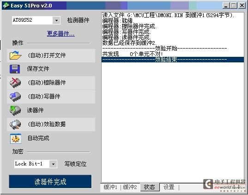Click the 读器件完成 status progress bar
This screenshot has height=195, width=248.
[50, 182]
